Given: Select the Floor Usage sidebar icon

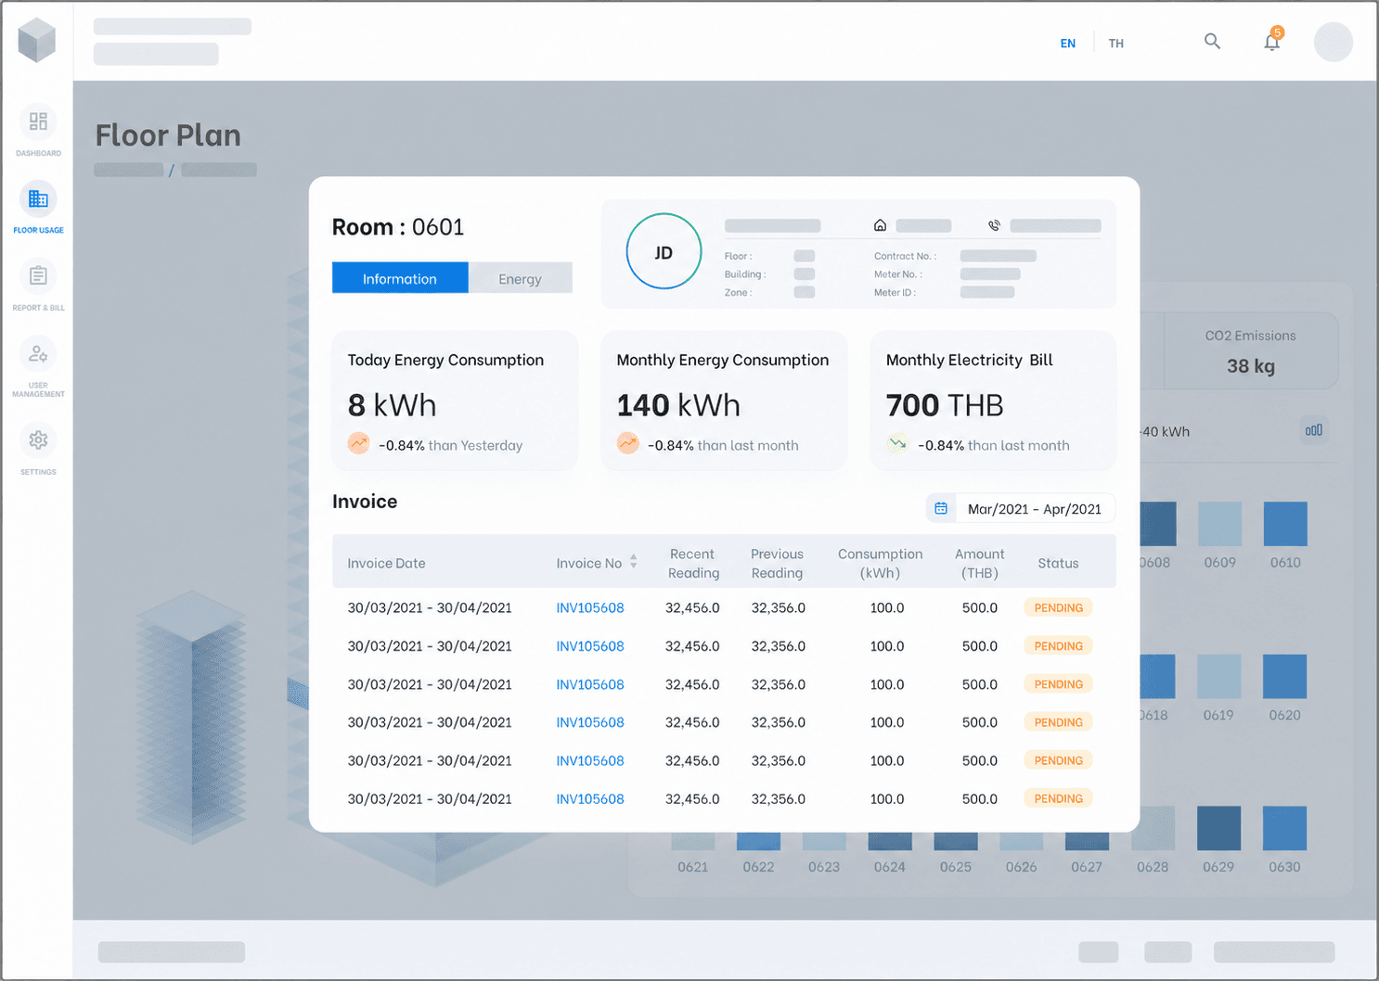Looking at the screenshot, I should point(38,199).
